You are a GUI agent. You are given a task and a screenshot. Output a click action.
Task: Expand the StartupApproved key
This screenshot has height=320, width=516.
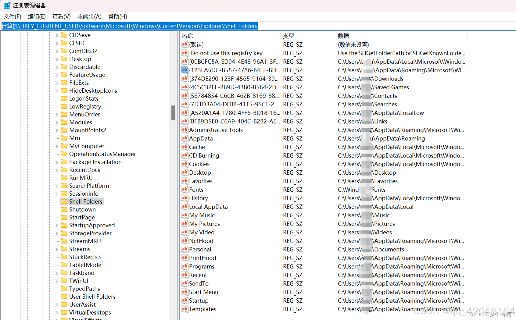coord(57,226)
